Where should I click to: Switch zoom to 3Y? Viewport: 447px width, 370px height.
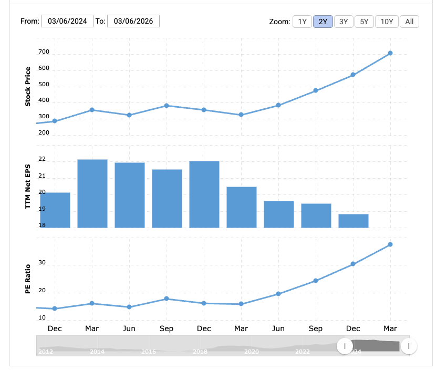pyautogui.click(x=343, y=22)
